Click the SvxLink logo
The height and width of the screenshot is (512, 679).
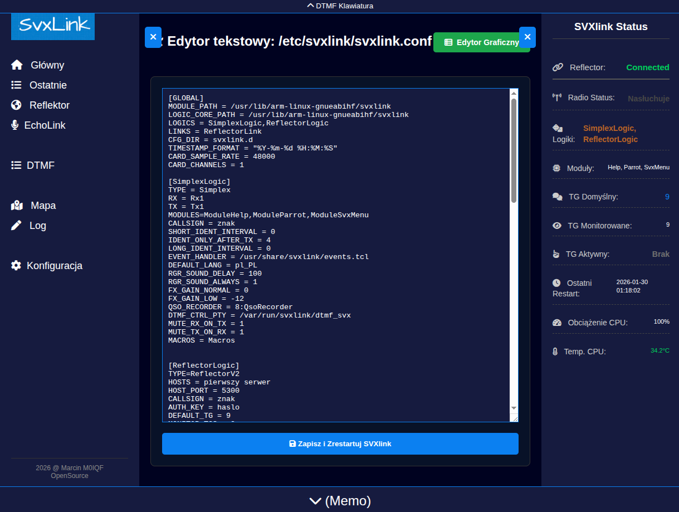pyautogui.click(x=53, y=26)
